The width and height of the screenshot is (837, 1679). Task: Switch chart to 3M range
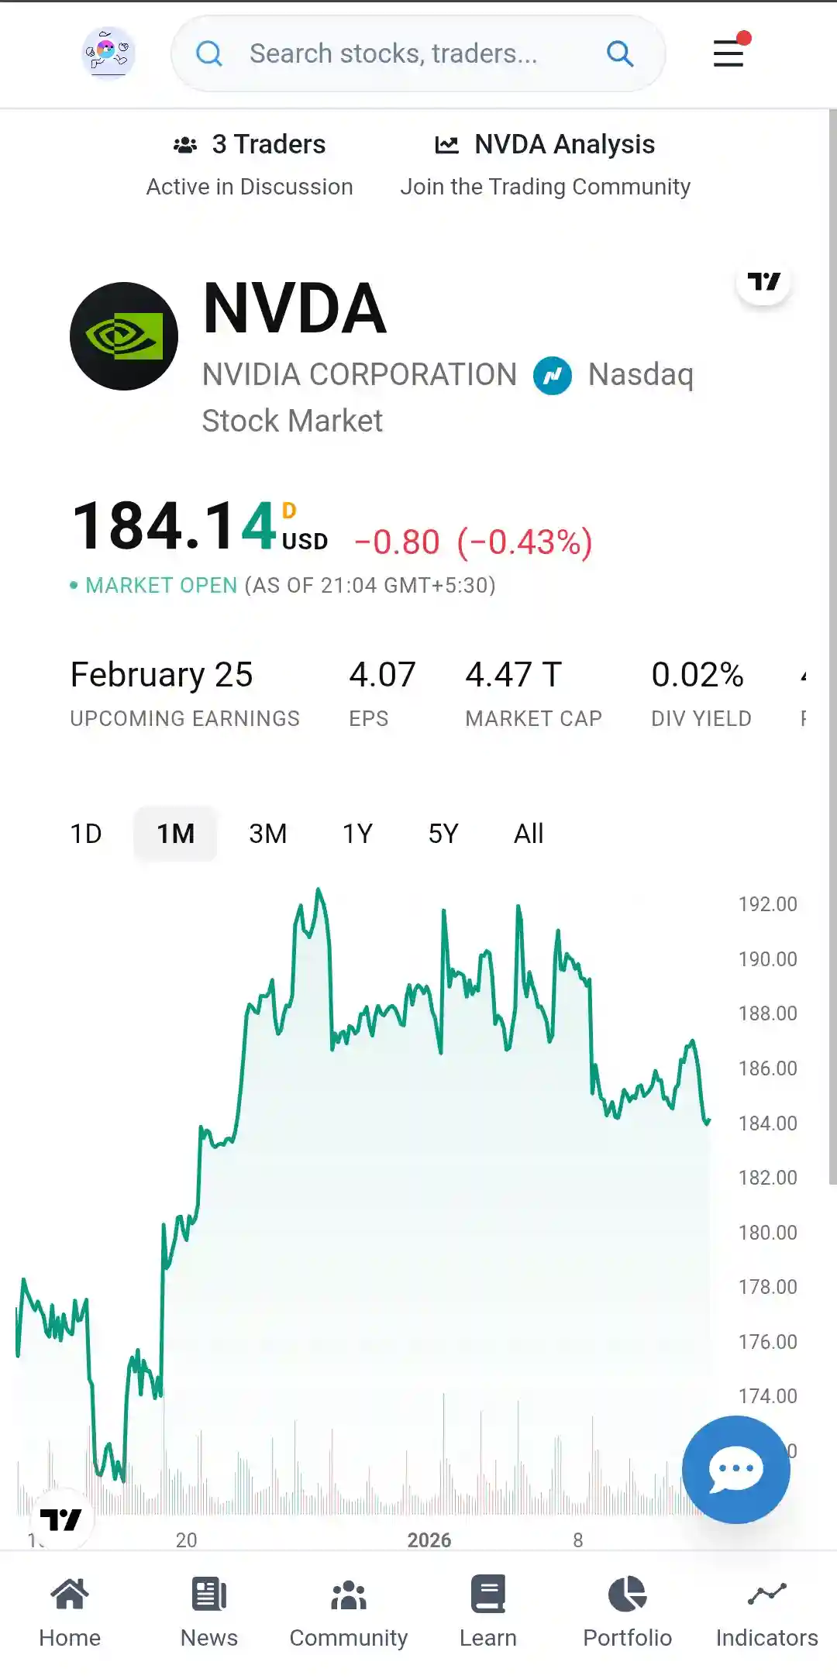click(268, 834)
